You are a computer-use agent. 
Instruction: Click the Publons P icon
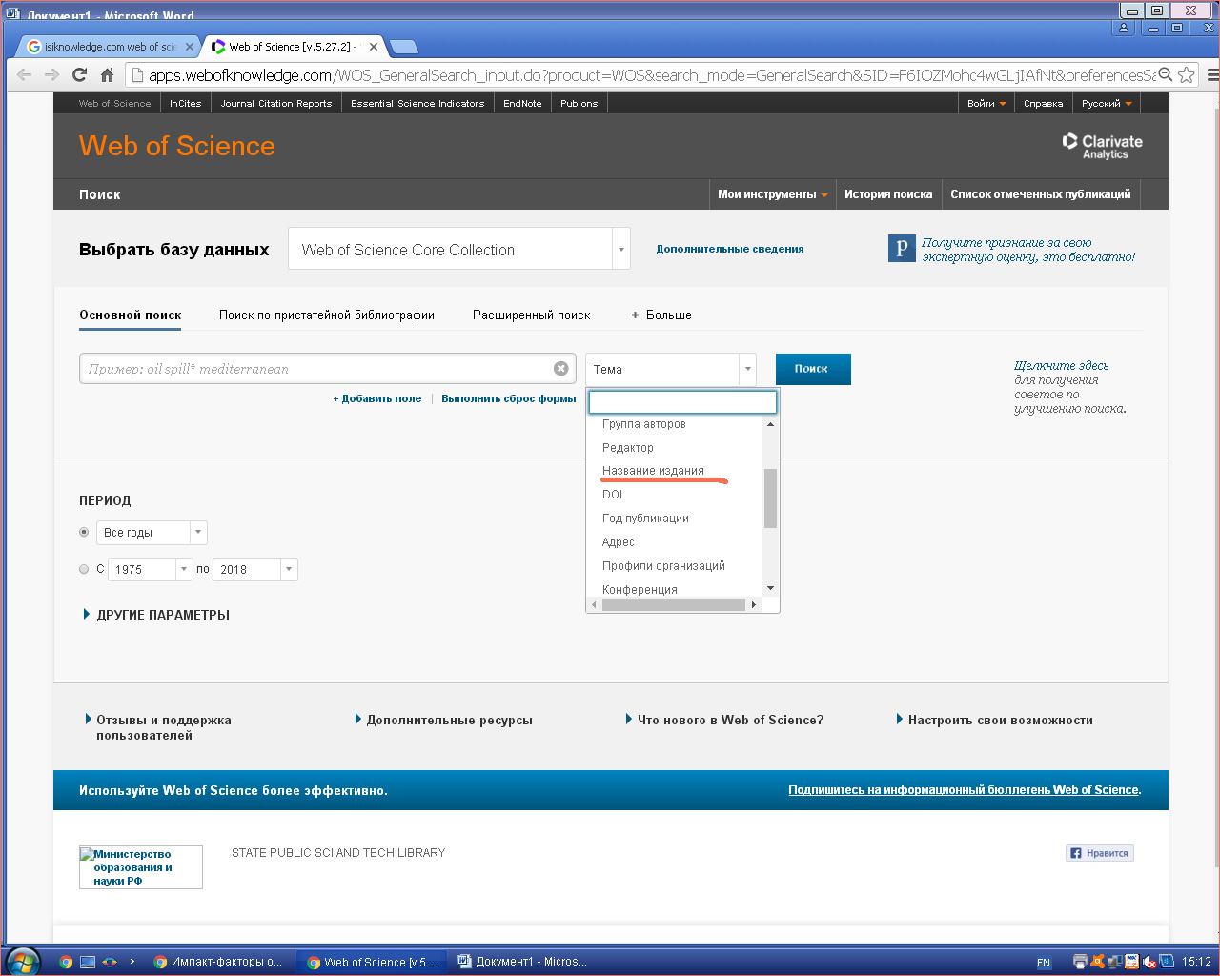coord(902,249)
